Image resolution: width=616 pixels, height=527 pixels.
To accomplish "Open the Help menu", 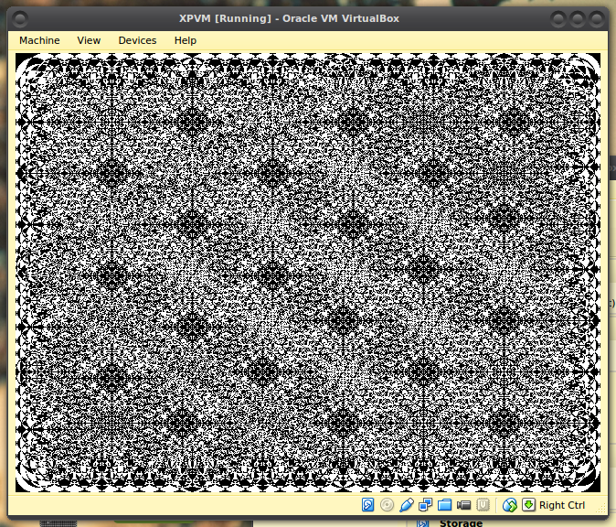I will (186, 40).
